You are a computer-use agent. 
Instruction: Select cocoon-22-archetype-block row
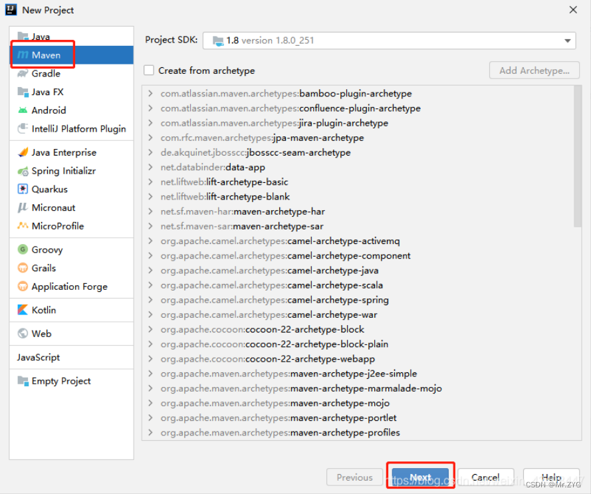coord(358,329)
